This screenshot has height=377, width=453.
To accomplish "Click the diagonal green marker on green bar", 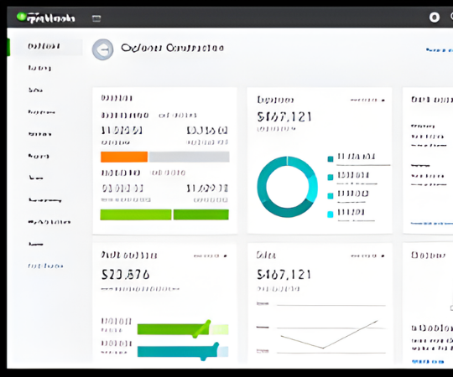I will (x=201, y=329).
